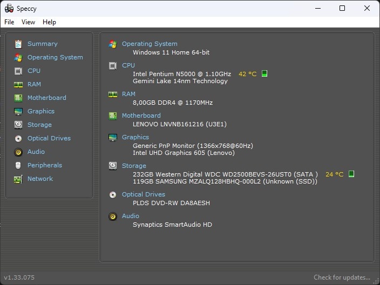This screenshot has height=285, width=380.
Task: Click the Windows 11 Home 64-bit text
Action: [x=171, y=52]
